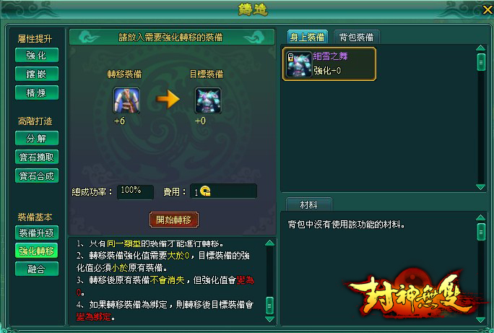The width and height of the screenshot is (494, 333).
Task: Choose the 融合 function
Action: tap(37, 269)
